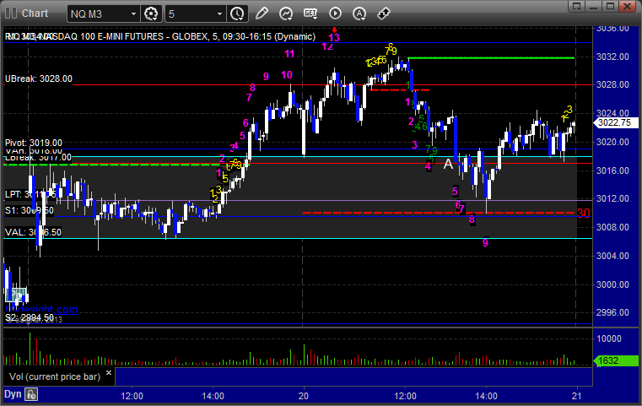Select the green horizontal line near 3032

point(491,58)
